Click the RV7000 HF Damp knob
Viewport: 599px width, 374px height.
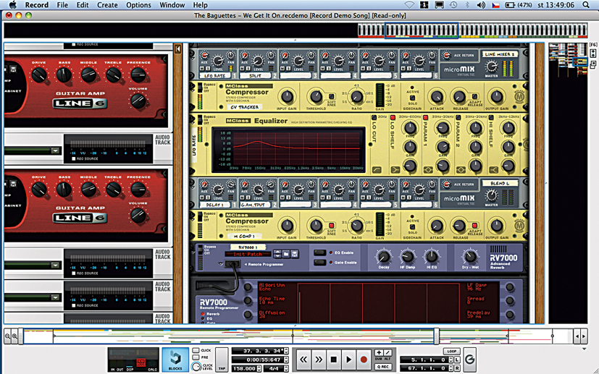coord(407,257)
